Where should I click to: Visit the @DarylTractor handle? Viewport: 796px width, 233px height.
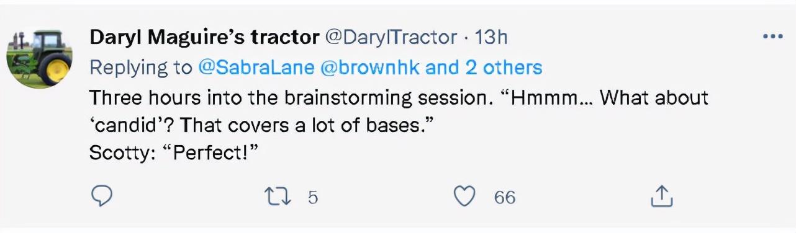[392, 37]
